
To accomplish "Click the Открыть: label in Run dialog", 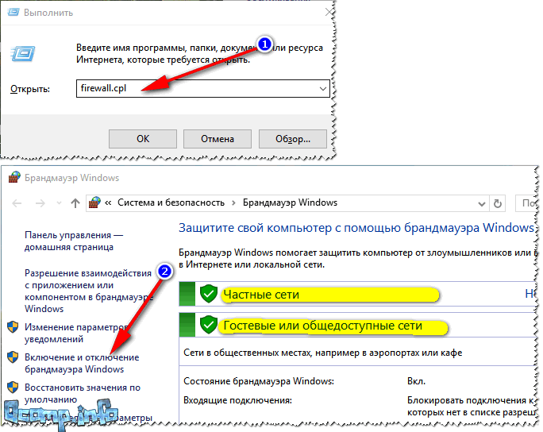I will [x=30, y=89].
